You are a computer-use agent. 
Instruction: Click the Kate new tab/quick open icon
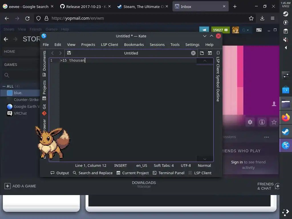(x=202, y=53)
